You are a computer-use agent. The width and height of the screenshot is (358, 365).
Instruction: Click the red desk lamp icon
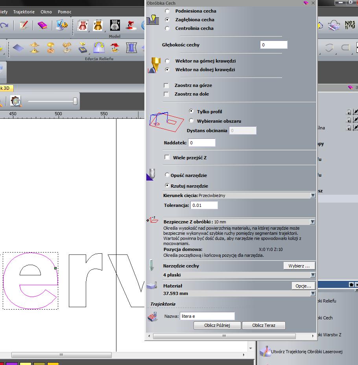[130, 26]
